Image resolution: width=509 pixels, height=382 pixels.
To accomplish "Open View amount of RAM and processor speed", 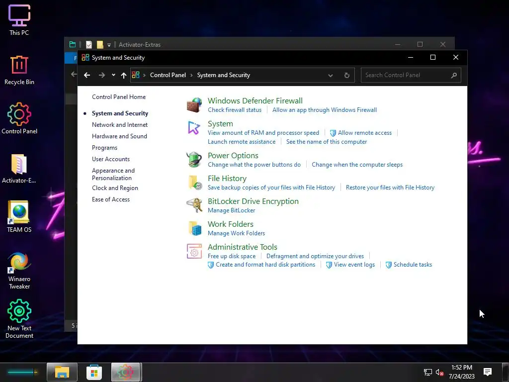I will point(263,133).
